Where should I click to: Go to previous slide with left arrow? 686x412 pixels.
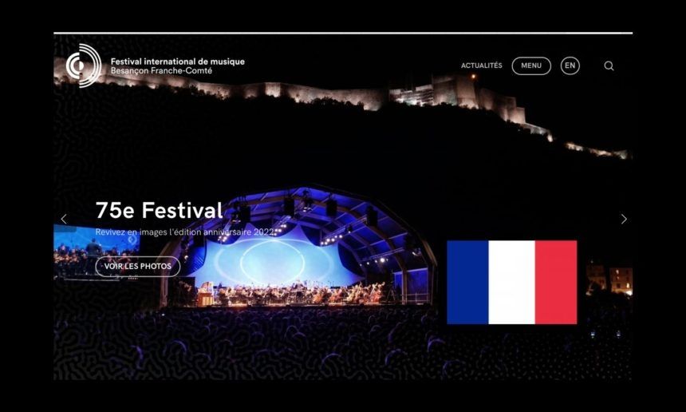(x=64, y=219)
